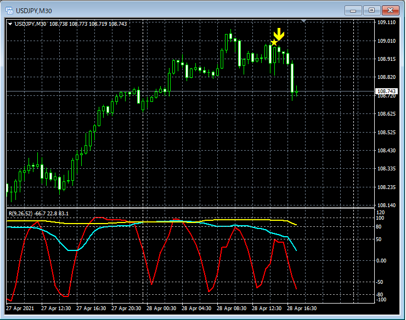
Task: Click the 108.140 price scale value
Action: pyautogui.click(x=387, y=205)
